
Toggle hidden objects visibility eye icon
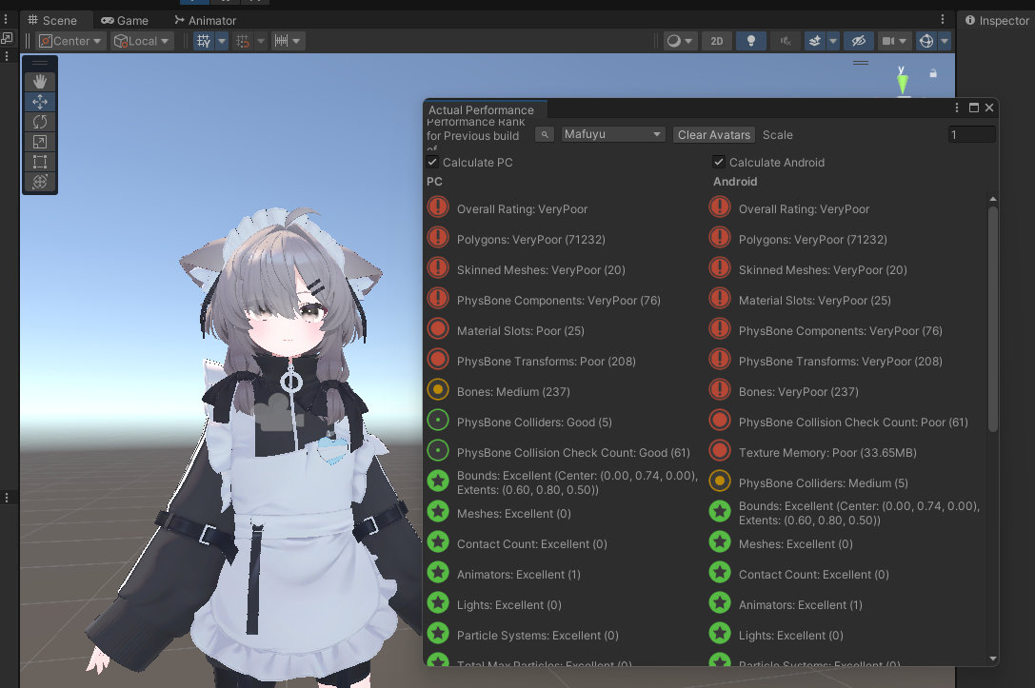pos(858,41)
